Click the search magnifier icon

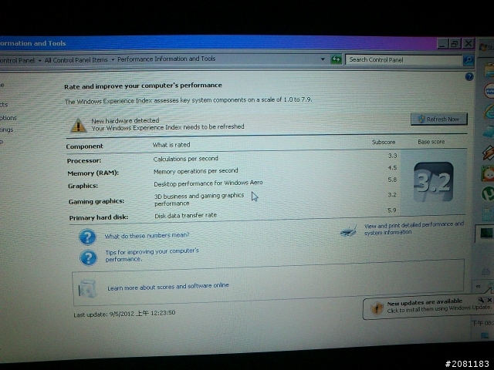point(469,60)
